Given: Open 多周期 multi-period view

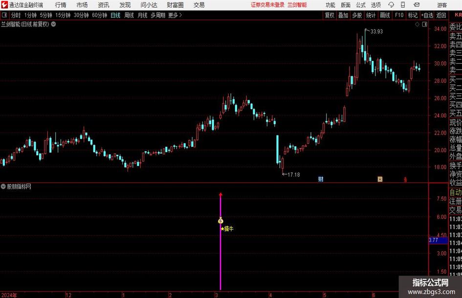Looking at the screenshot, I should 158,15.
